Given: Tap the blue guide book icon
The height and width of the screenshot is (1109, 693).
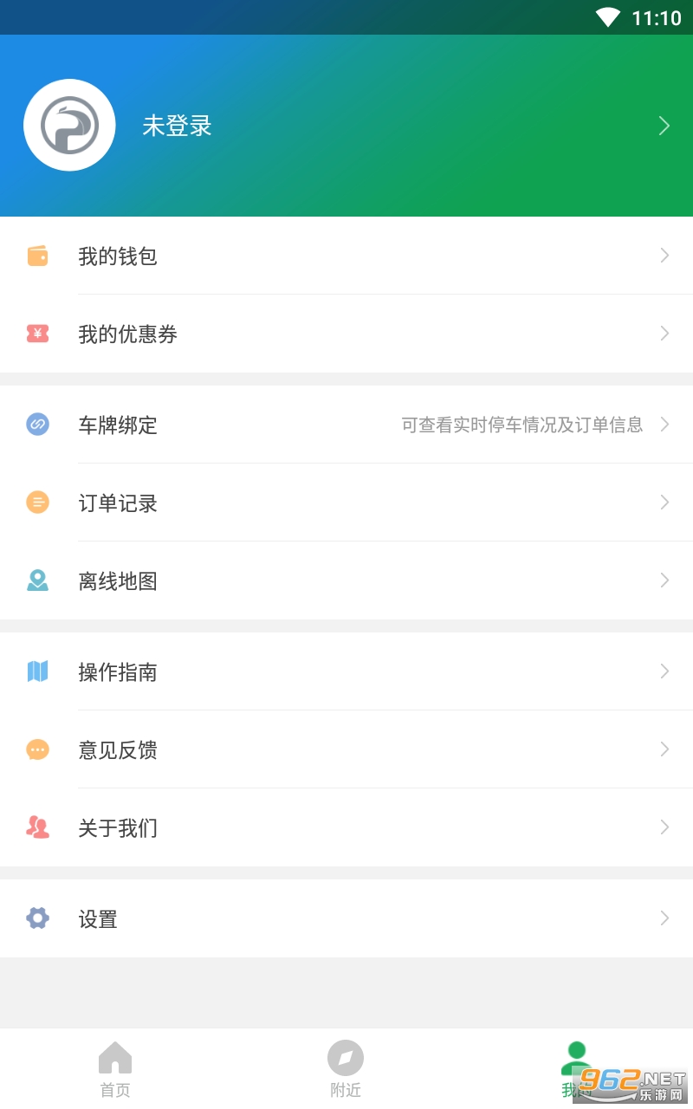Looking at the screenshot, I should click(x=37, y=671).
